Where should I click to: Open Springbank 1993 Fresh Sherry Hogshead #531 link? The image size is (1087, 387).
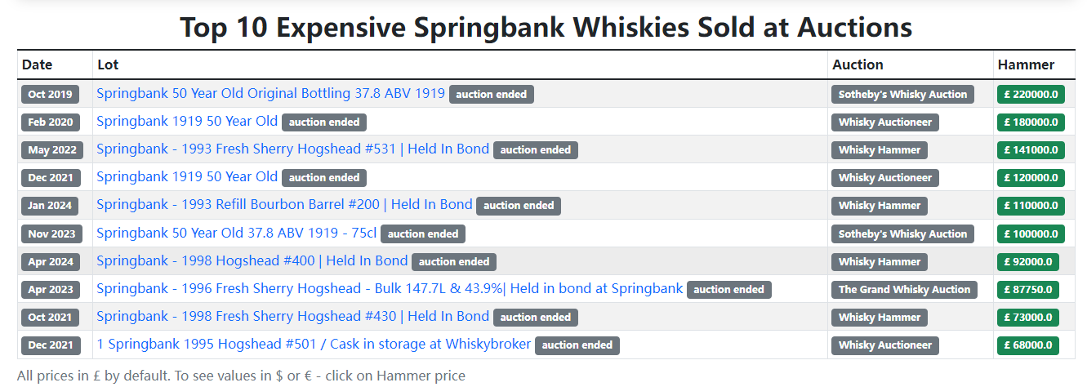(292, 149)
